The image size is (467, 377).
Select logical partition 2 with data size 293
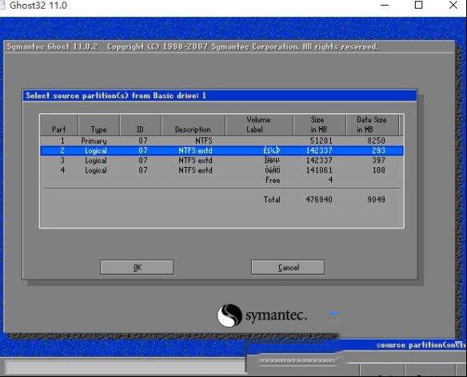click(x=222, y=151)
